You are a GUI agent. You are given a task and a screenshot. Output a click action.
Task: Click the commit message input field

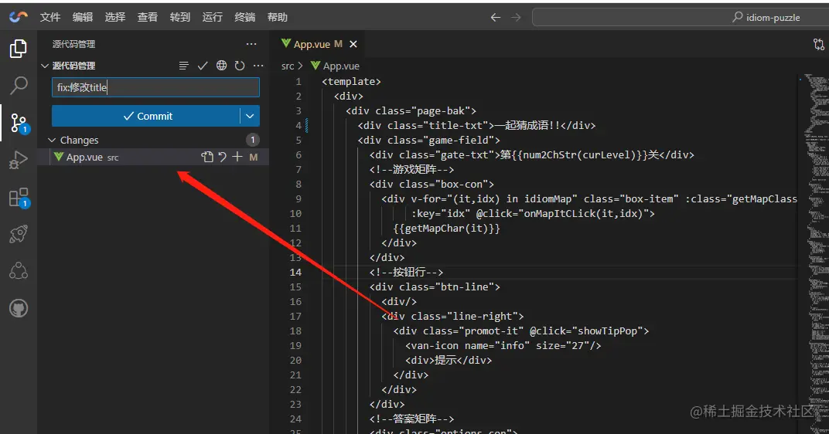[x=155, y=87]
